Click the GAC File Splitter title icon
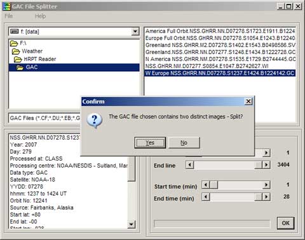 (6, 6)
